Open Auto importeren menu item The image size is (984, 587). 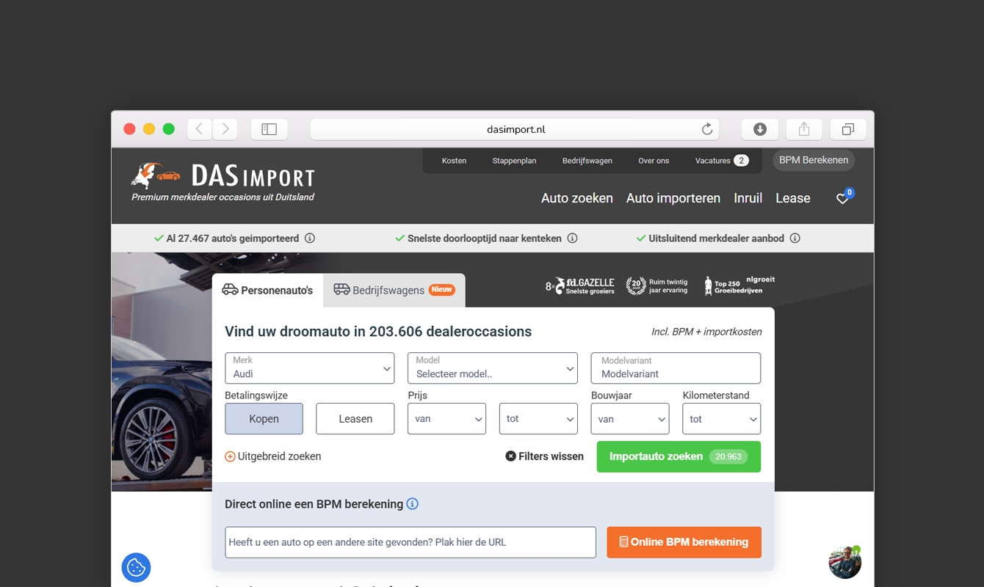673,198
